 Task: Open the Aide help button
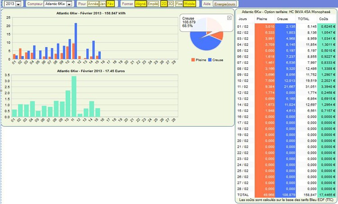(x=207, y=4)
